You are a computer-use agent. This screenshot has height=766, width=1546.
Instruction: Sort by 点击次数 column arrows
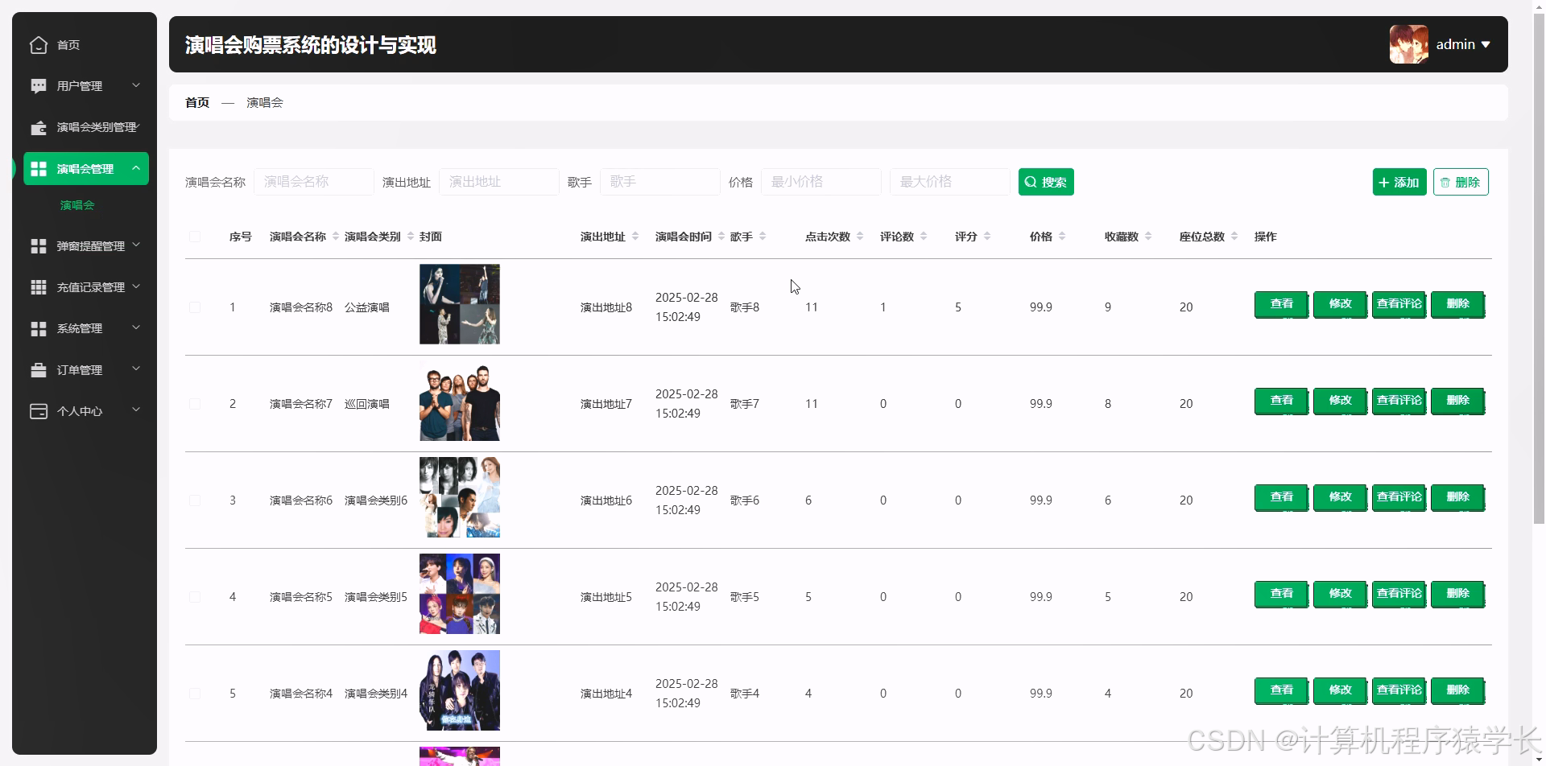click(860, 237)
